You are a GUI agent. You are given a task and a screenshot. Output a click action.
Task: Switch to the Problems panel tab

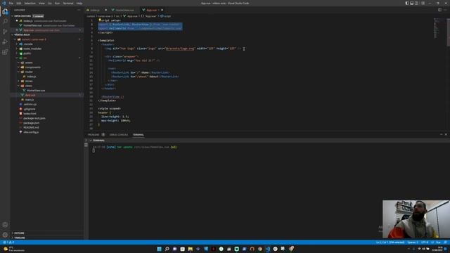click(x=94, y=134)
